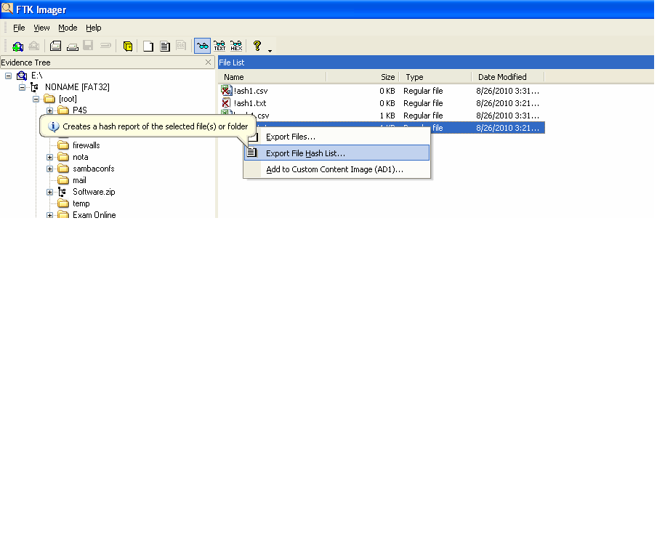Viewport: 665px width, 558px height.
Task: Select the !ash1.txt file row
Action: click(382, 103)
